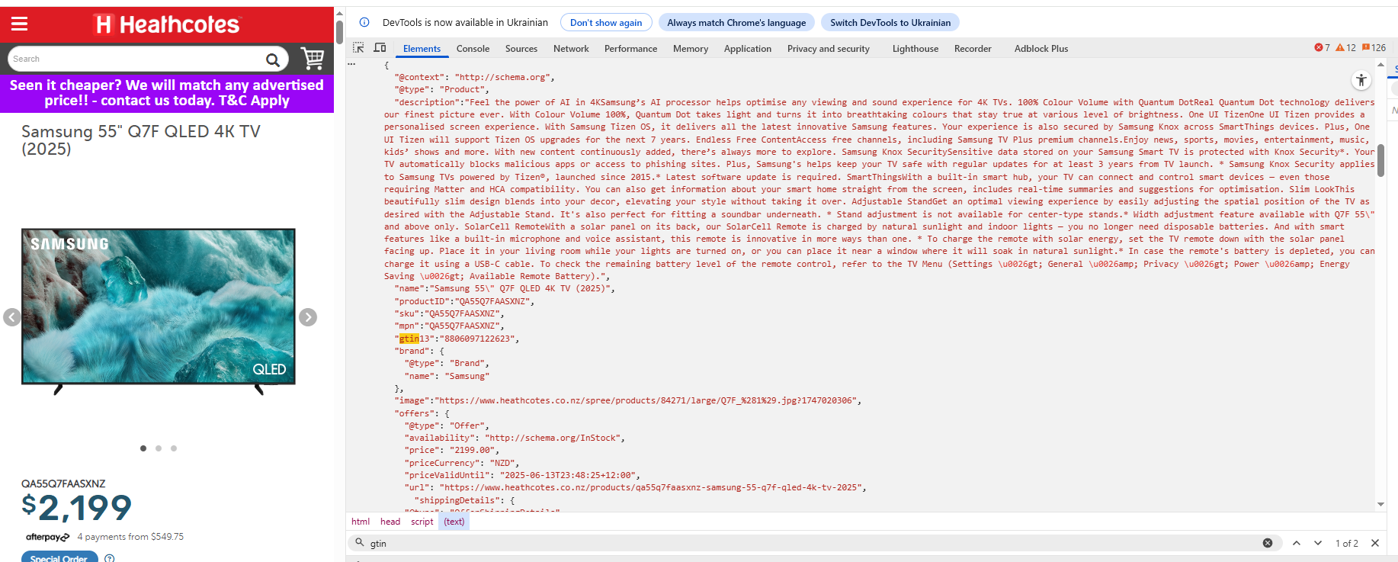
Task: Open the Heathcotes hamburger menu
Action: pyautogui.click(x=20, y=24)
